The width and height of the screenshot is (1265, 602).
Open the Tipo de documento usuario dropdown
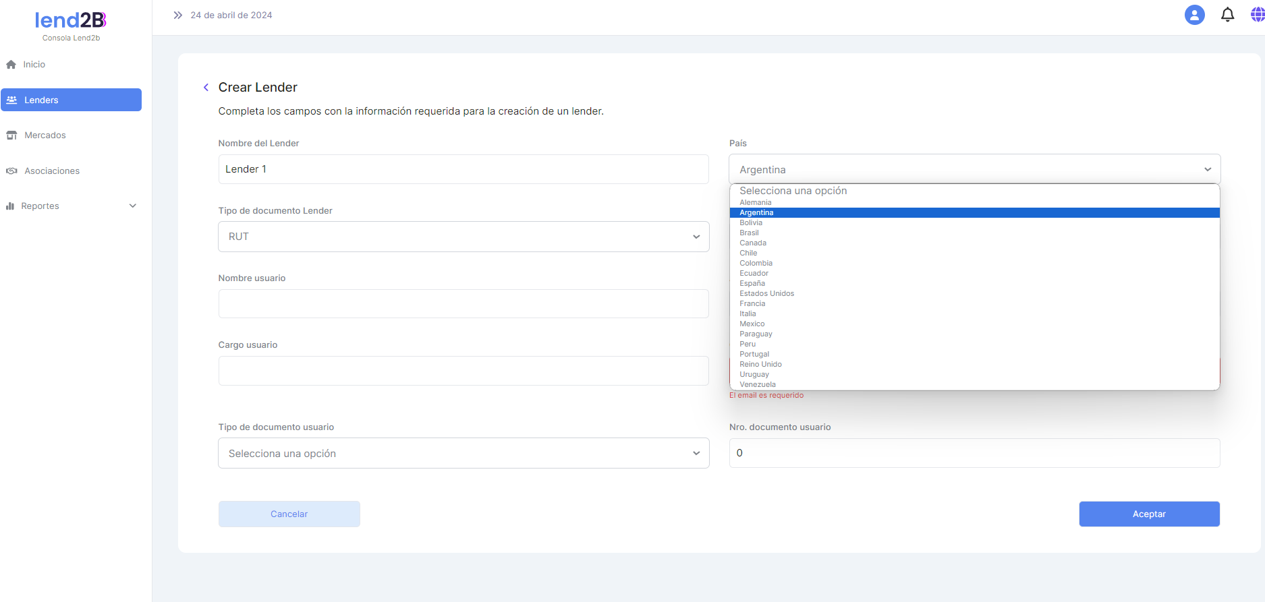tap(463, 454)
